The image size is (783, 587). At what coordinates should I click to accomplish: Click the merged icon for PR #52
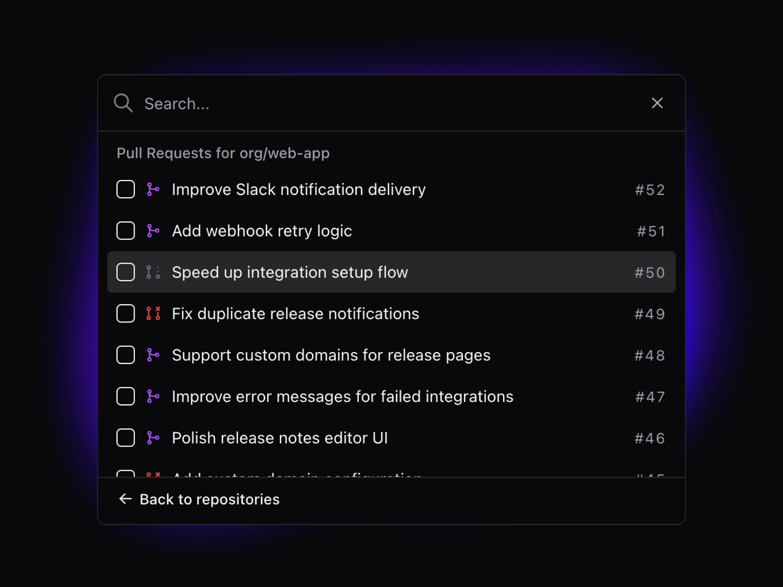pyautogui.click(x=153, y=190)
